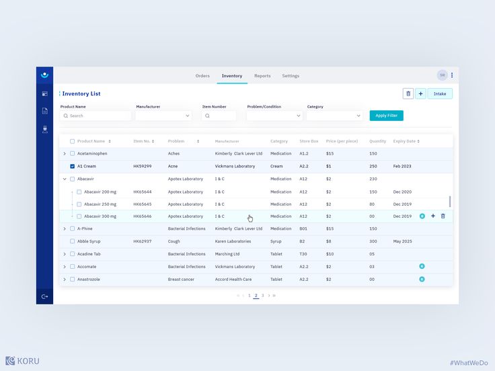Click the plus icon next to Intake
495x371 pixels.
coord(420,93)
